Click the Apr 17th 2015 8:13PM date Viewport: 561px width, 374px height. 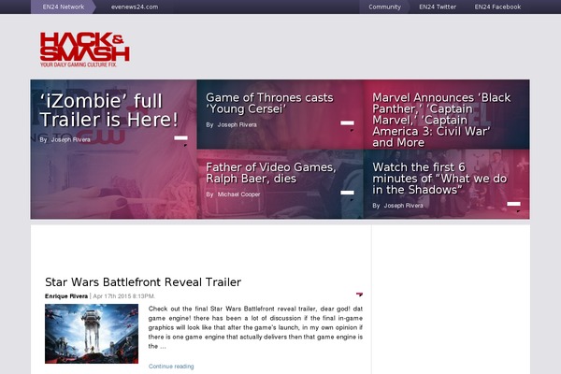click(123, 296)
